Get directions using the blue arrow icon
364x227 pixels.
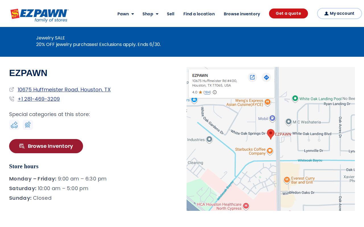coord(266,77)
